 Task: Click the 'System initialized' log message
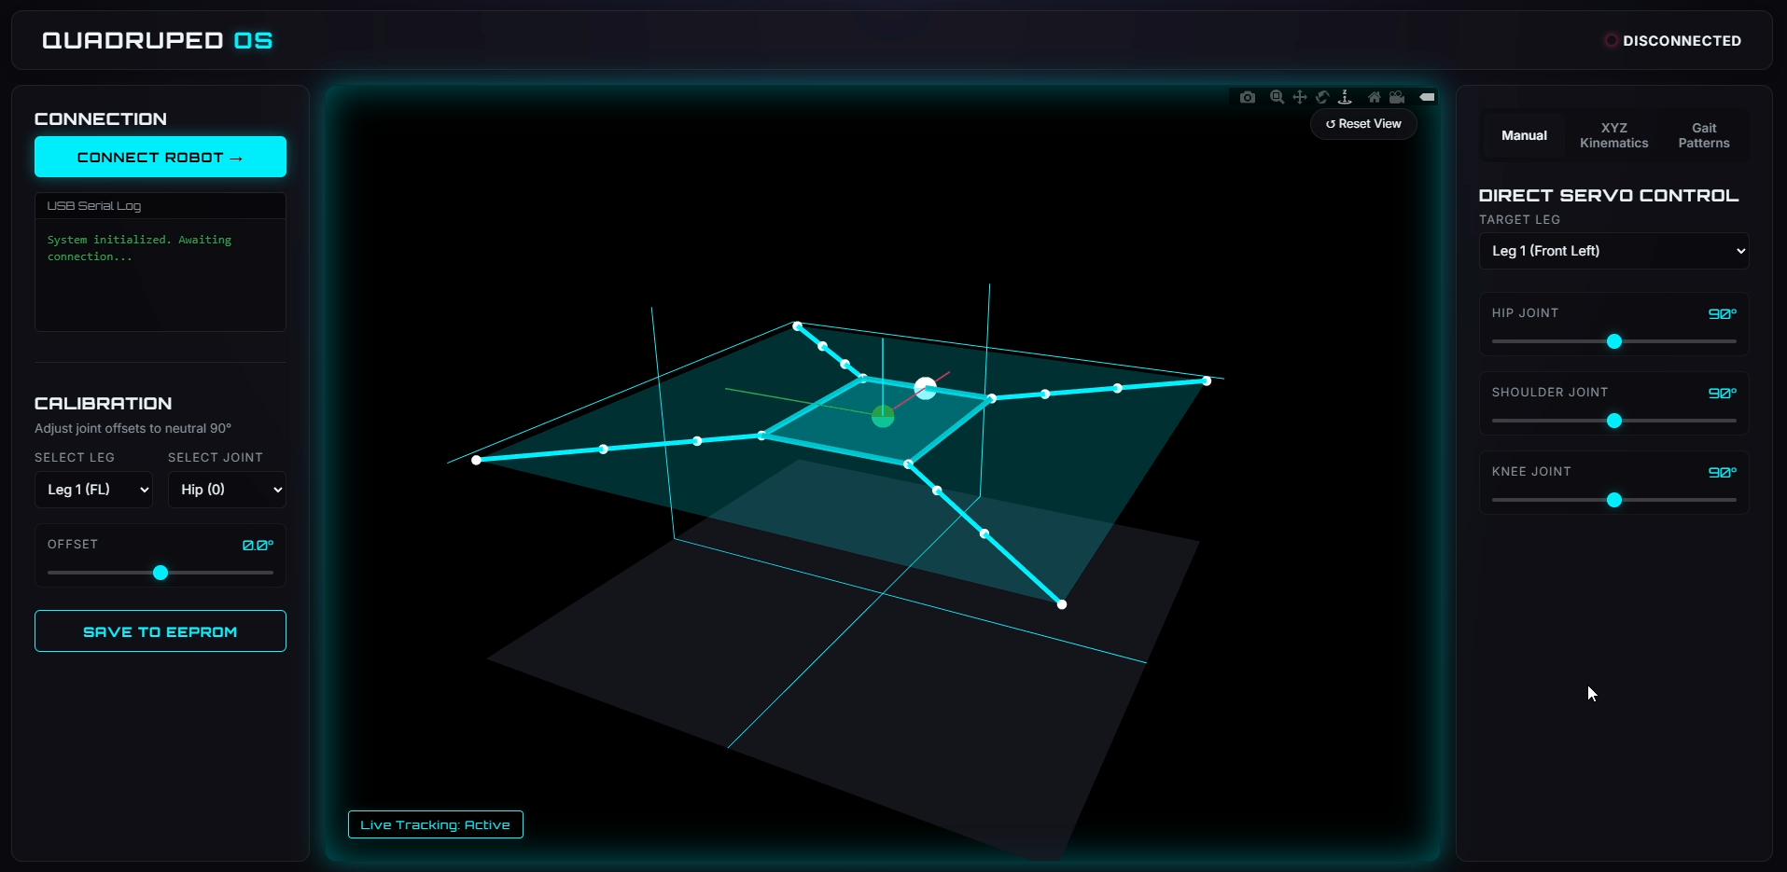(139, 248)
